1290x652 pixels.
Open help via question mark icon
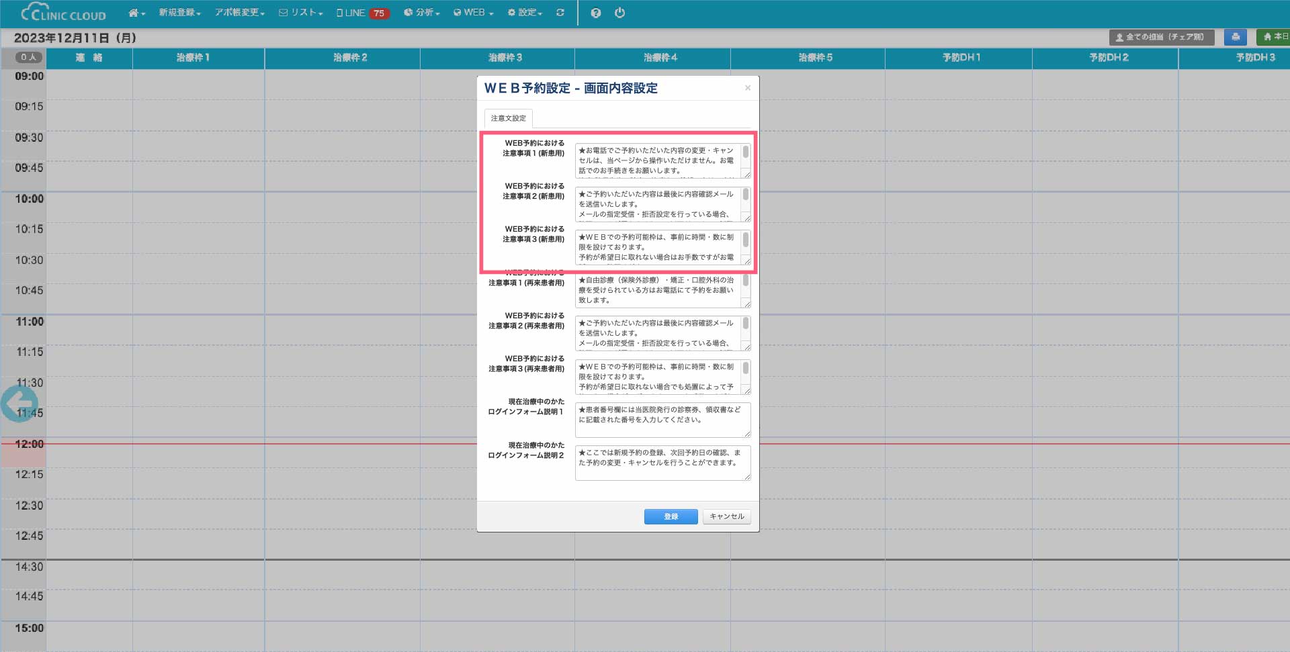click(x=595, y=13)
